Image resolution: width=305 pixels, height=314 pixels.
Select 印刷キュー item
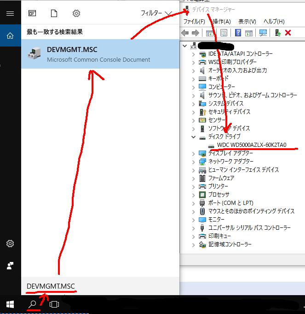click(x=219, y=236)
